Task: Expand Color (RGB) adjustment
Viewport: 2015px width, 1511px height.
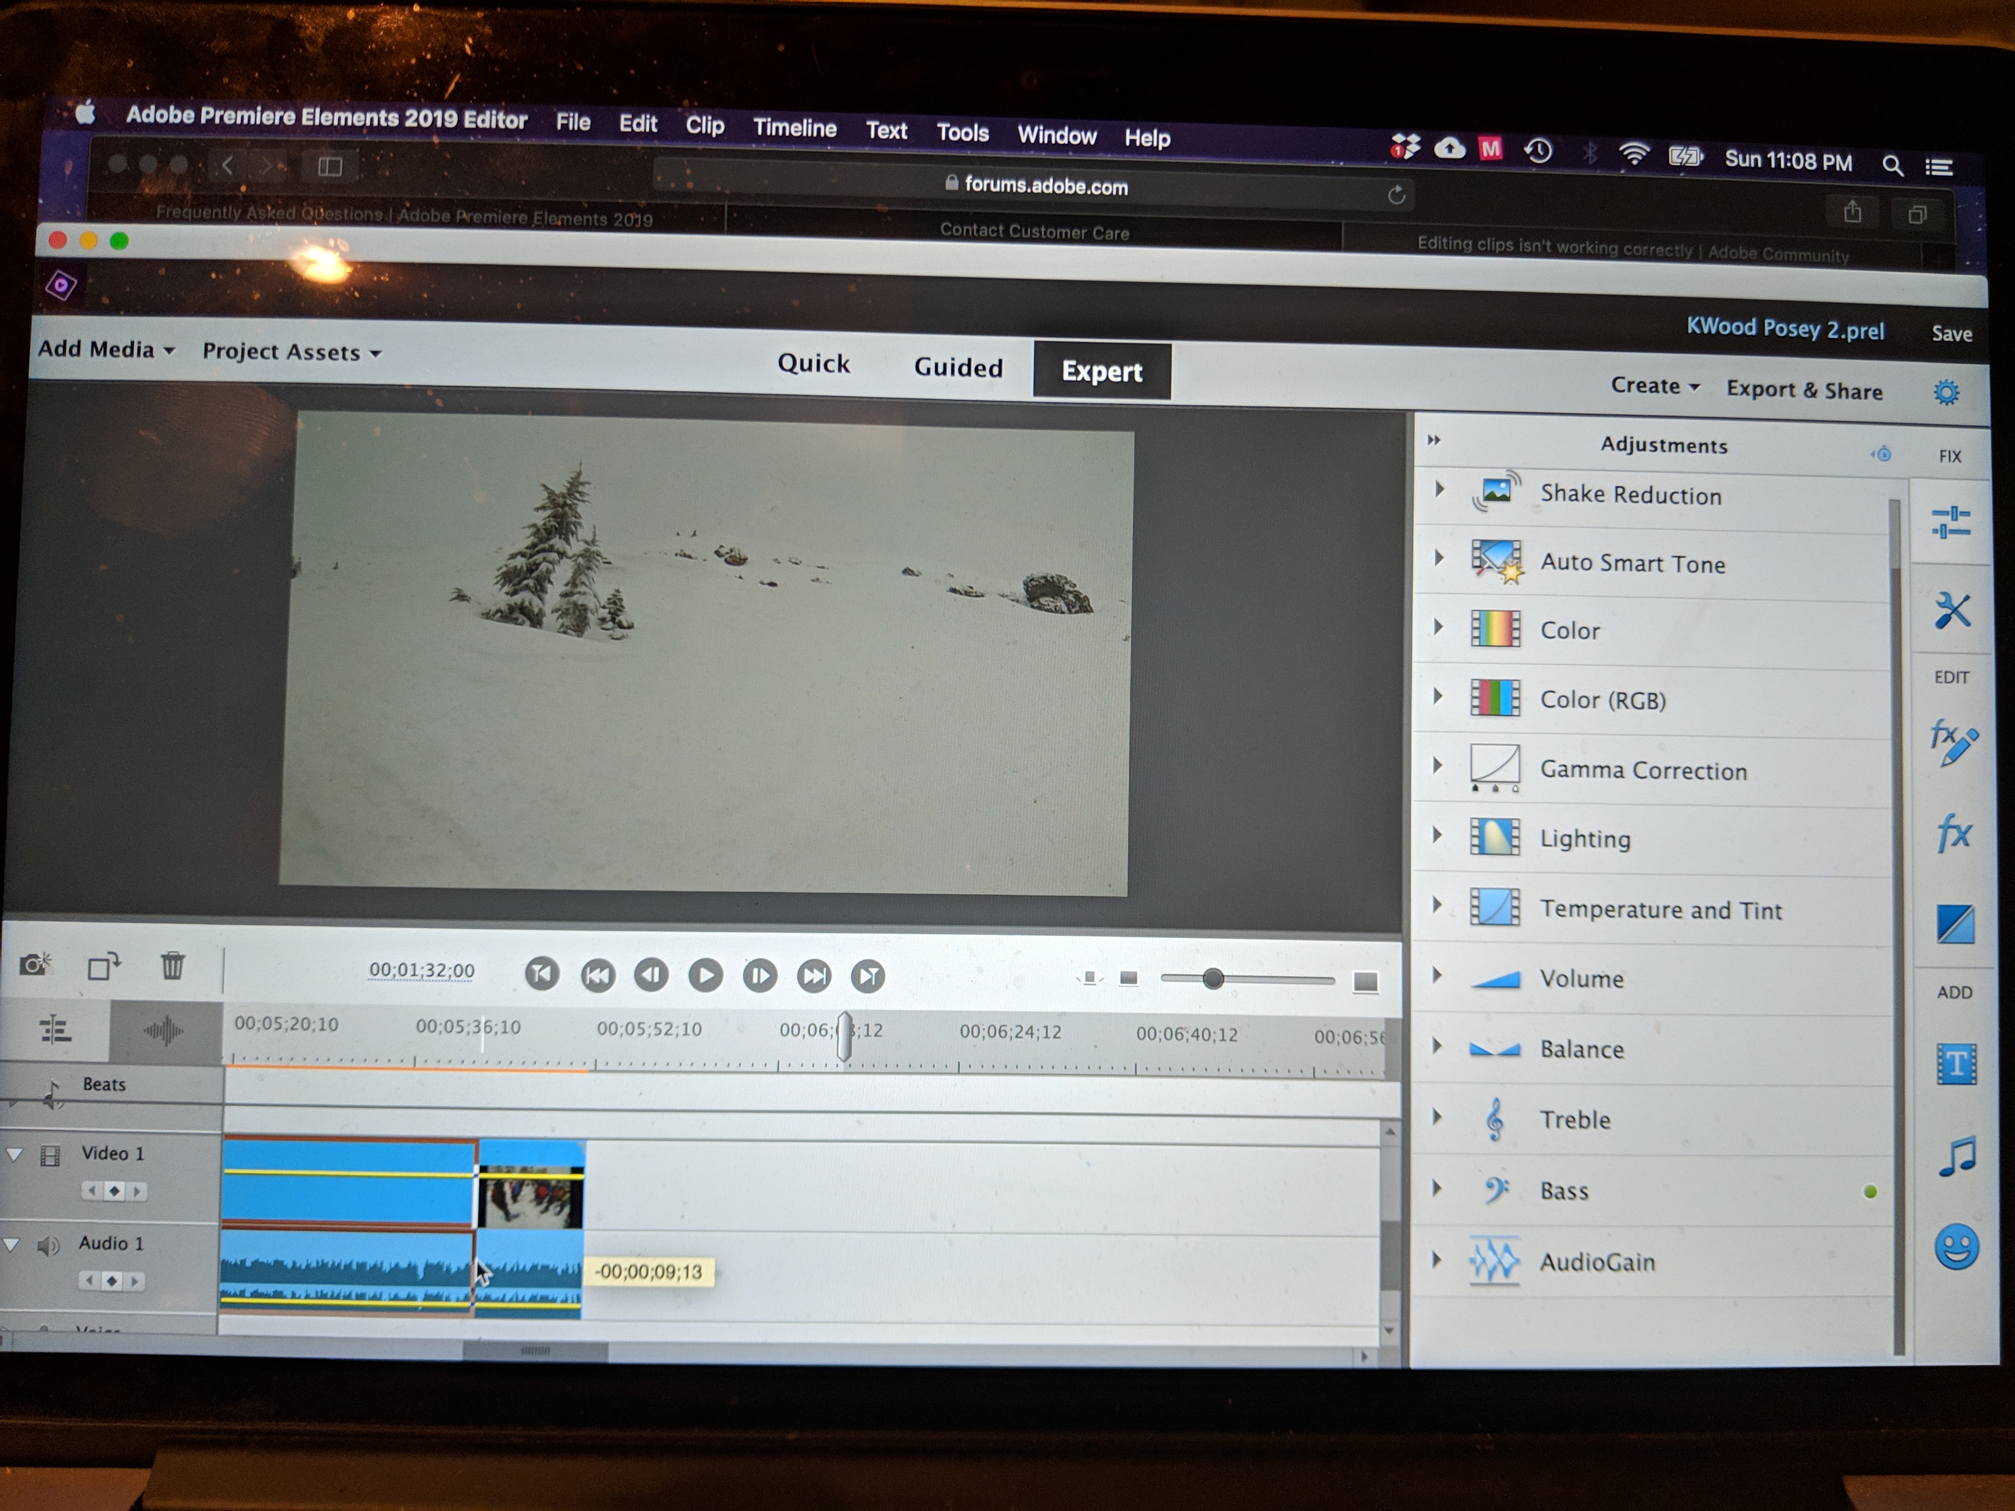Action: pyautogui.click(x=1438, y=696)
